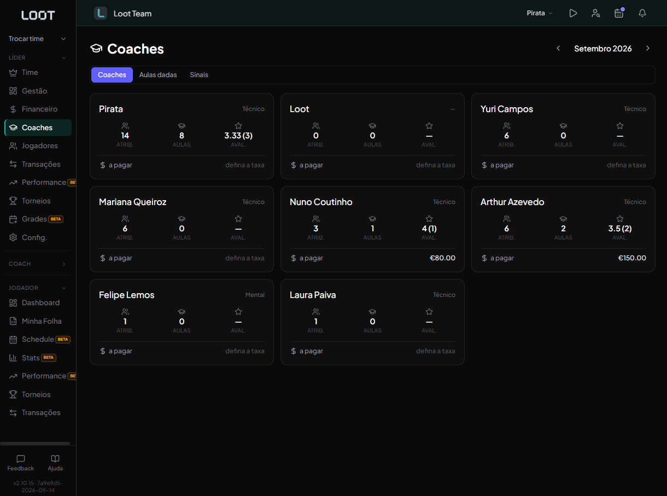
Task: Click defina a taxa on Loot card
Action: [436, 165]
